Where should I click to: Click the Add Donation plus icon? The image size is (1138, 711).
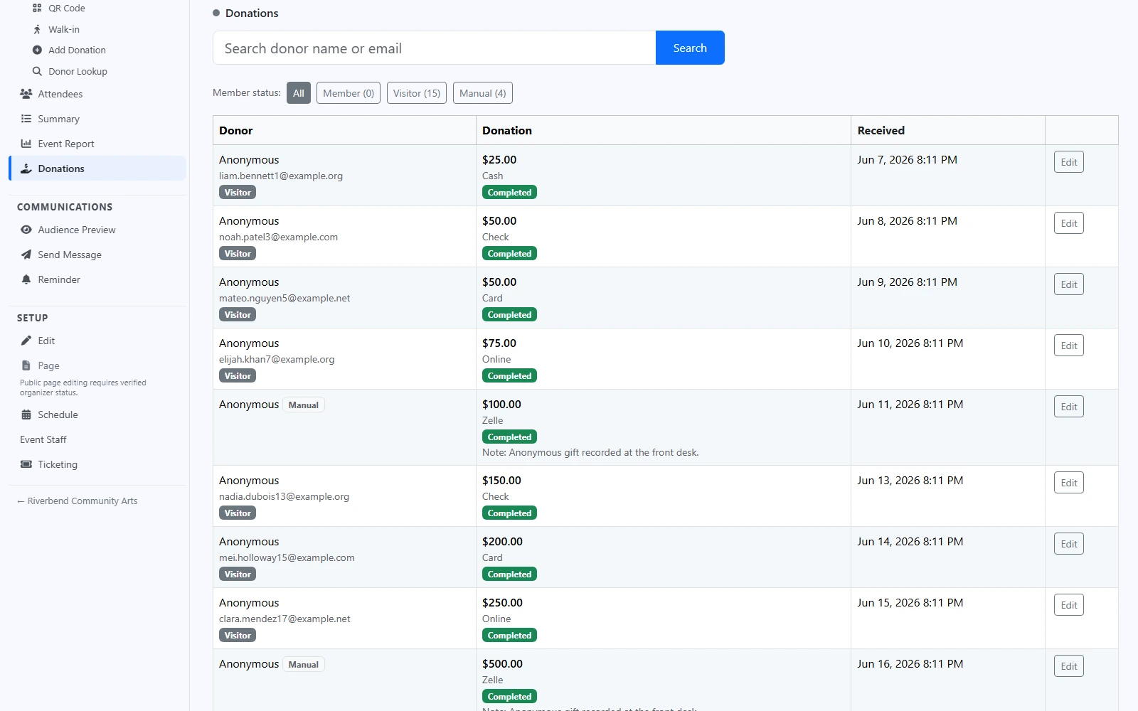tap(37, 50)
